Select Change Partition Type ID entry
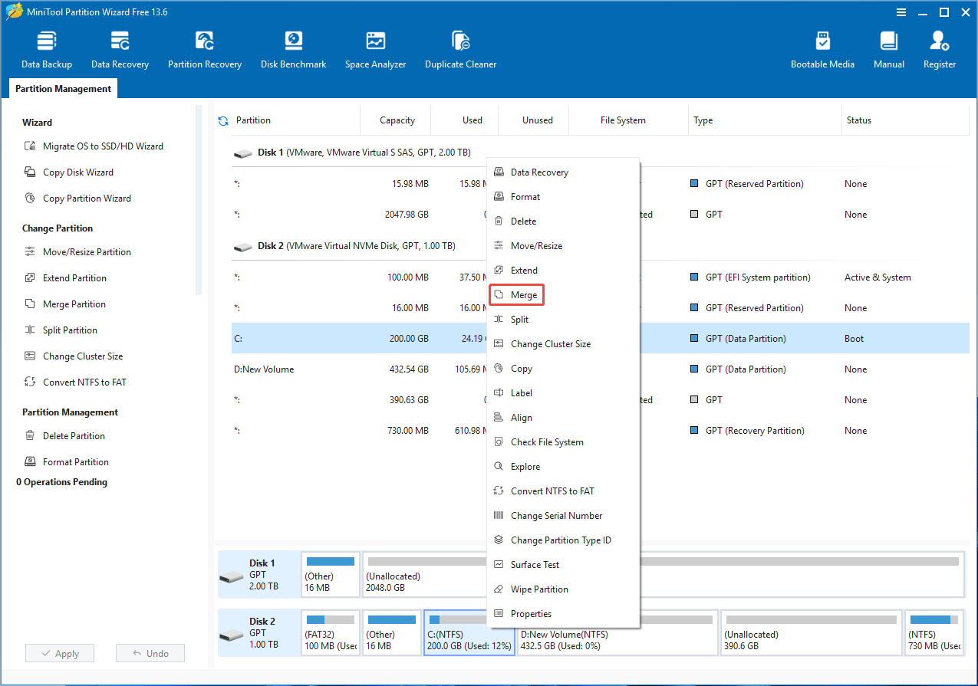This screenshot has width=978, height=686. click(563, 540)
